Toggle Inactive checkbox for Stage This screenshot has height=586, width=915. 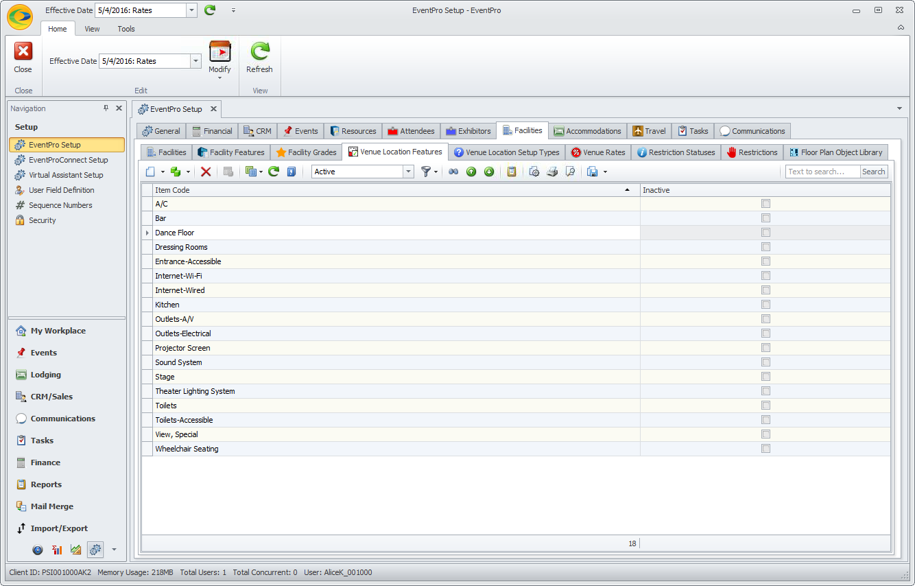[765, 377]
